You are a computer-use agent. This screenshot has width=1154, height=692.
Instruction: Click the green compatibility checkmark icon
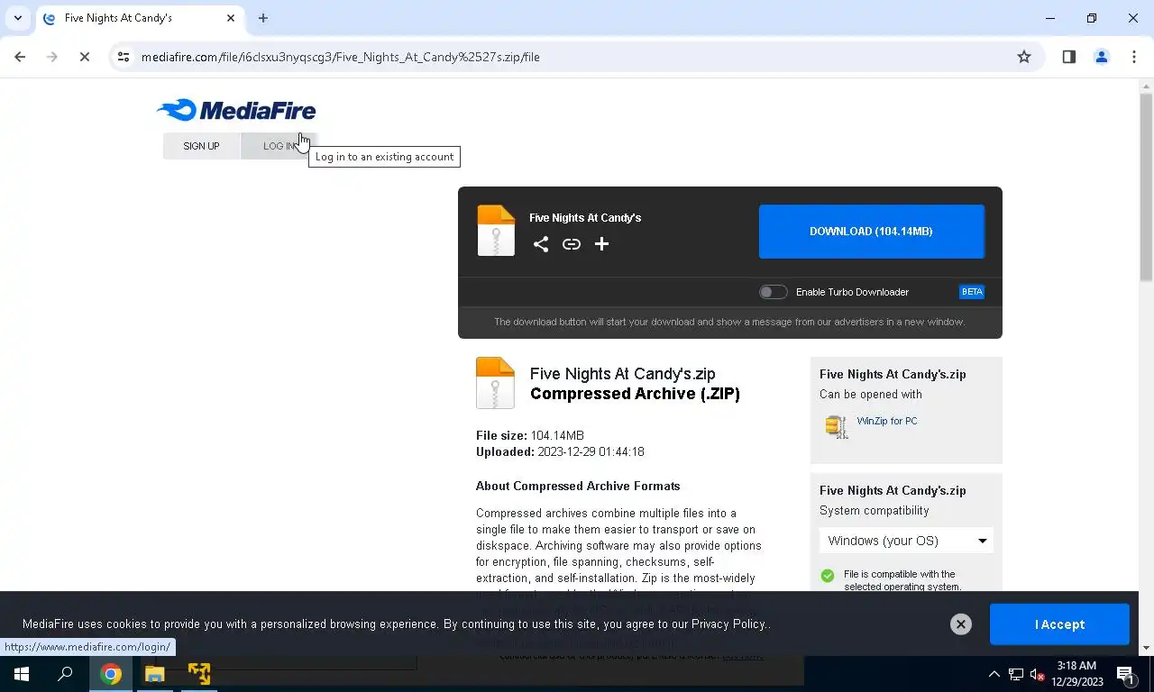click(828, 576)
